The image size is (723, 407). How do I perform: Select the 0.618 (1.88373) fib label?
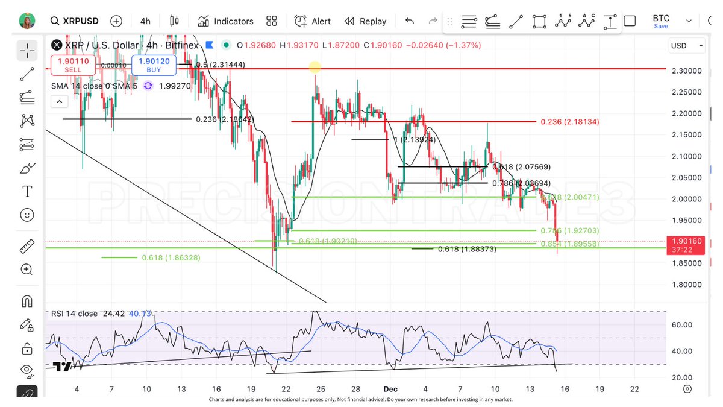(x=467, y=249)
